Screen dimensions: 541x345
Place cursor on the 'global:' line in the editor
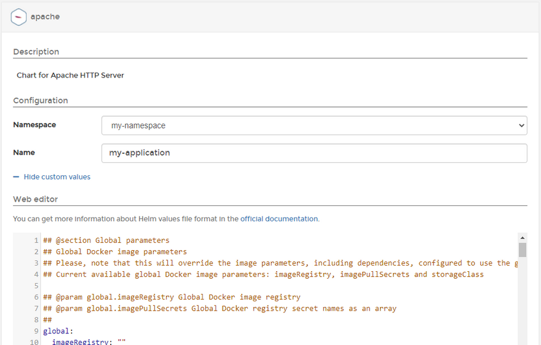[58, 331]
